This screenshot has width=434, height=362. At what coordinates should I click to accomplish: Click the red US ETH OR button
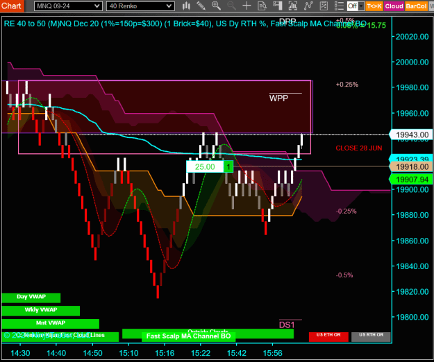(328, 336)
